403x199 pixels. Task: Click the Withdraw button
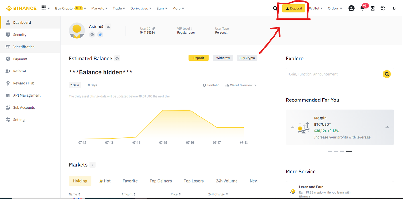[223, 58]
